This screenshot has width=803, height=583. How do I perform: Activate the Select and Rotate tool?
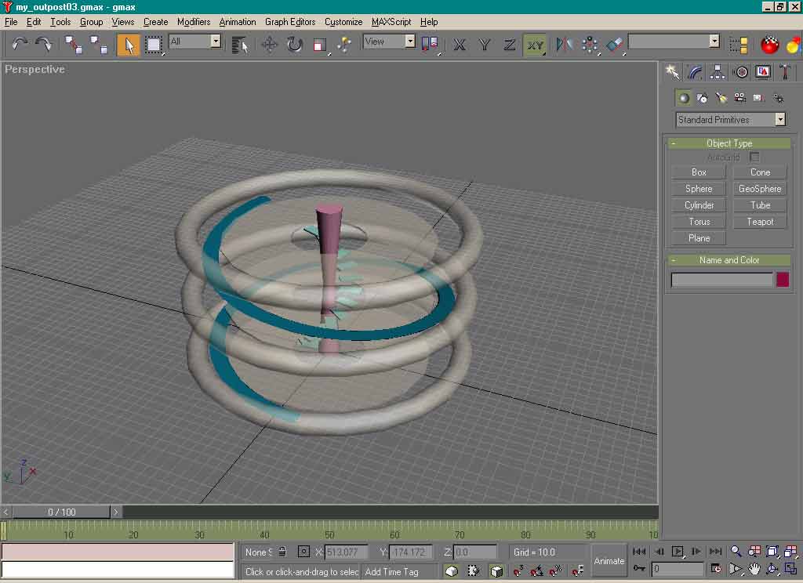[294, 45]
